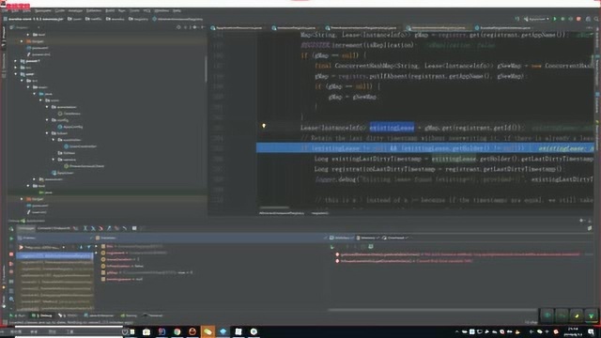Click the Step Over icon in debugger toolbar
Screen dimensions: 601x338
click(85, 228)
